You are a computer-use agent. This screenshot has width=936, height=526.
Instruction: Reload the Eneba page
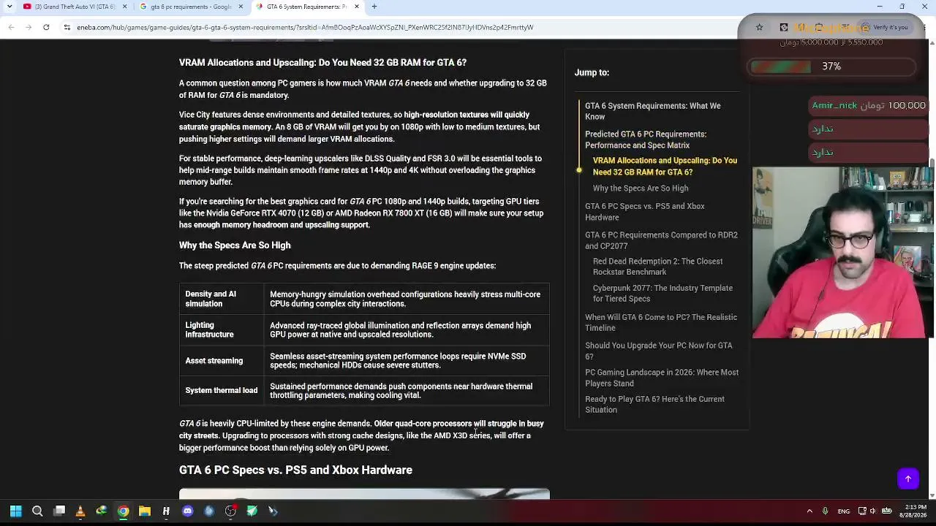click(x=46, y=27)
